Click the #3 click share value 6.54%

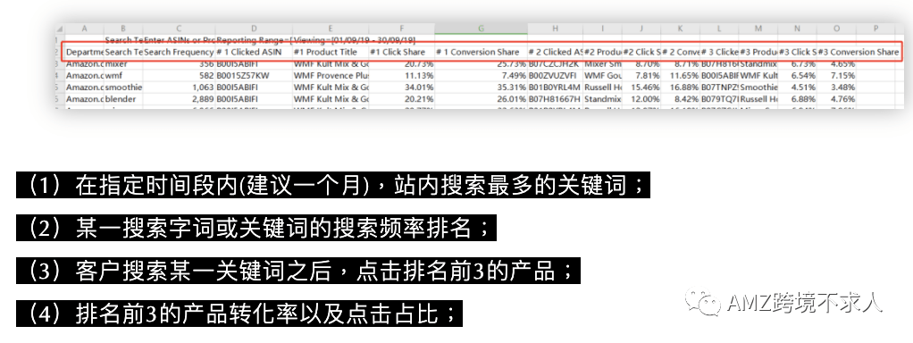pos(797,75)
